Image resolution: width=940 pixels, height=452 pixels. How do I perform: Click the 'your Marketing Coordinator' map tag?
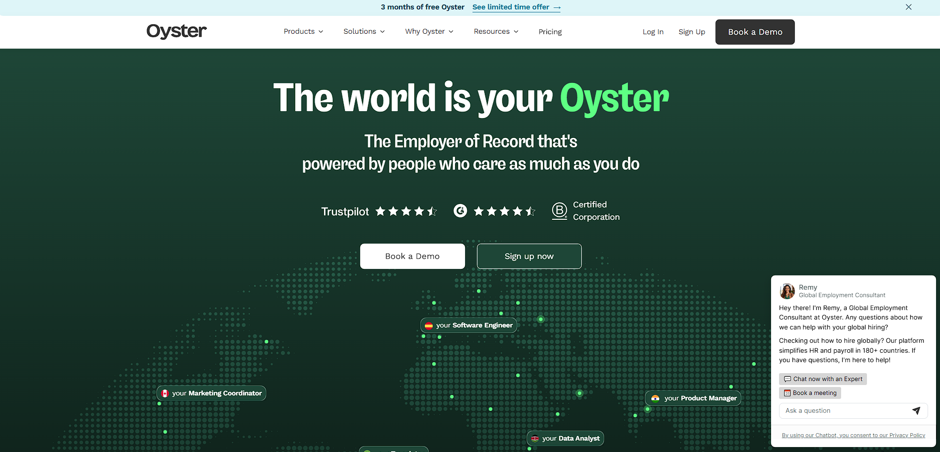(x=211, y=393)
